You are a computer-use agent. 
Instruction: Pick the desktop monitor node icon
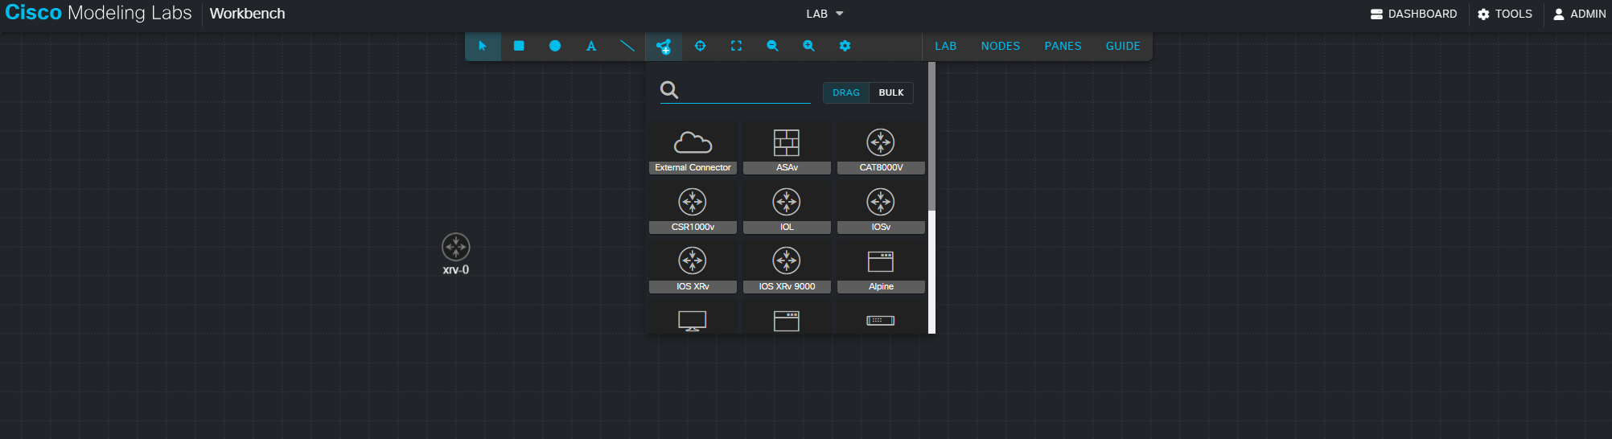693,321
